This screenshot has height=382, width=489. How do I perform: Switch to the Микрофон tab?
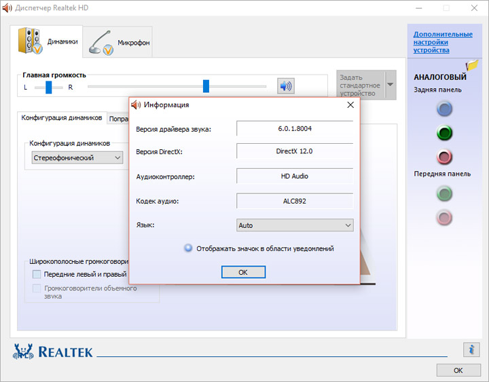117,42
